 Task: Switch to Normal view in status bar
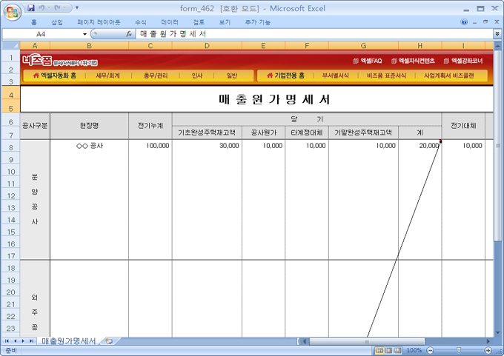click(x=379, y=350)
